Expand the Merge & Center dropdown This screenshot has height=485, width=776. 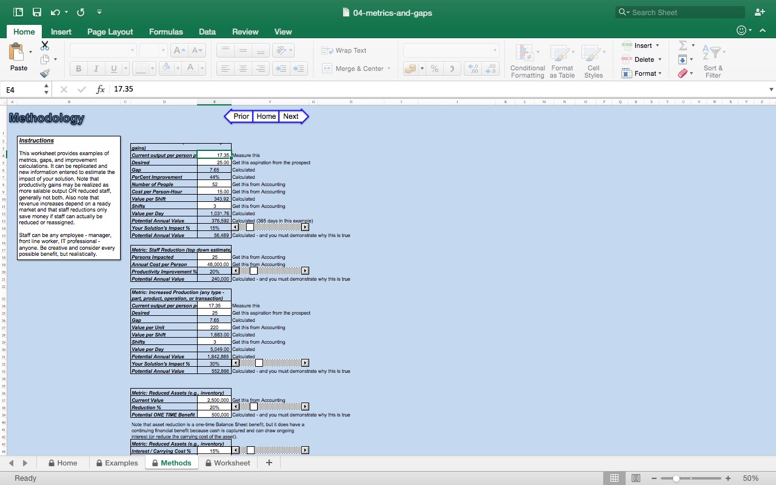[390, 69]
